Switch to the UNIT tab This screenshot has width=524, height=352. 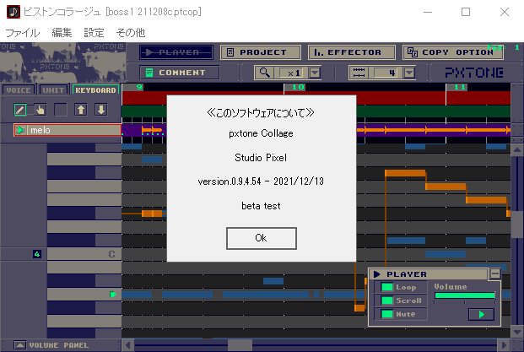[x=53, y=90]
